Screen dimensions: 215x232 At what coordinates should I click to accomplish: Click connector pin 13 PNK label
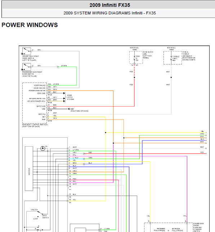pyautogui.click(x=75, y=179)
